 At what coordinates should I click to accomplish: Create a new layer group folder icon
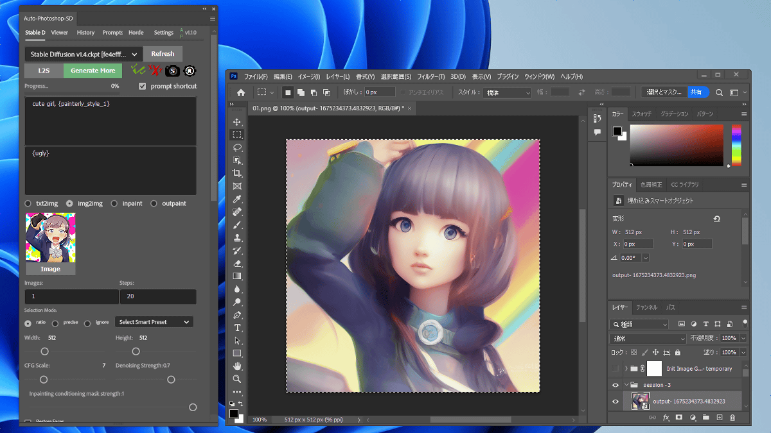[706, 418]
